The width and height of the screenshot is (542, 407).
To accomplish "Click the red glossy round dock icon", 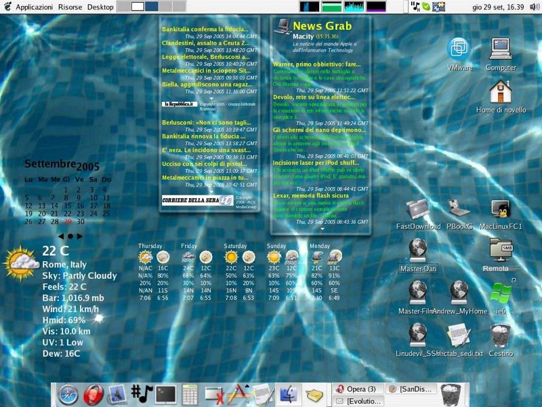I will pos(93,395).
